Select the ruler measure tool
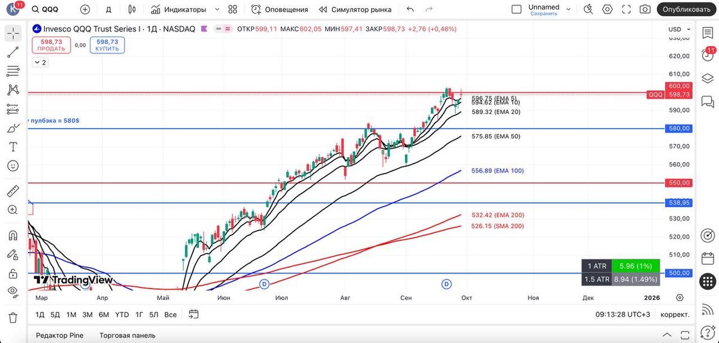 (13, 191)
